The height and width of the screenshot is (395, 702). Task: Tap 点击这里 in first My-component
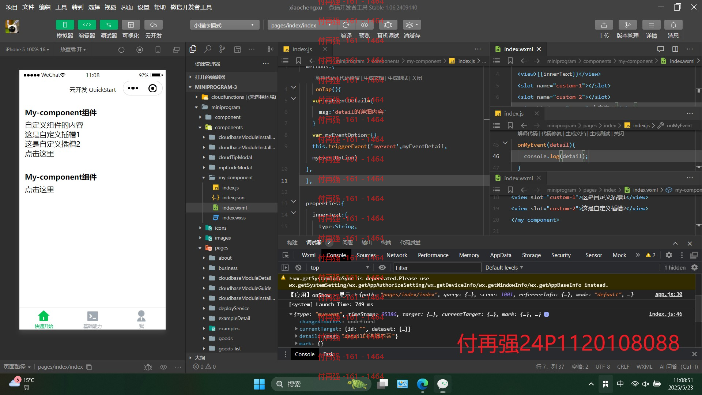[x=39, y=154]
